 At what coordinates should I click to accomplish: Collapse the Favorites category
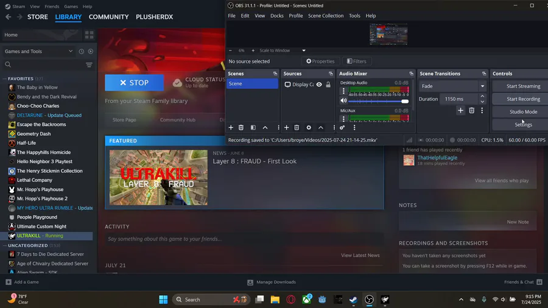tap(5, 79)
